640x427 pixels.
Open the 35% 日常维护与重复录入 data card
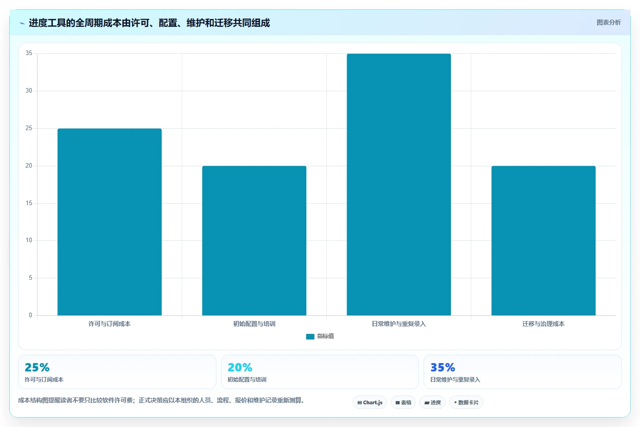point(523,372)
